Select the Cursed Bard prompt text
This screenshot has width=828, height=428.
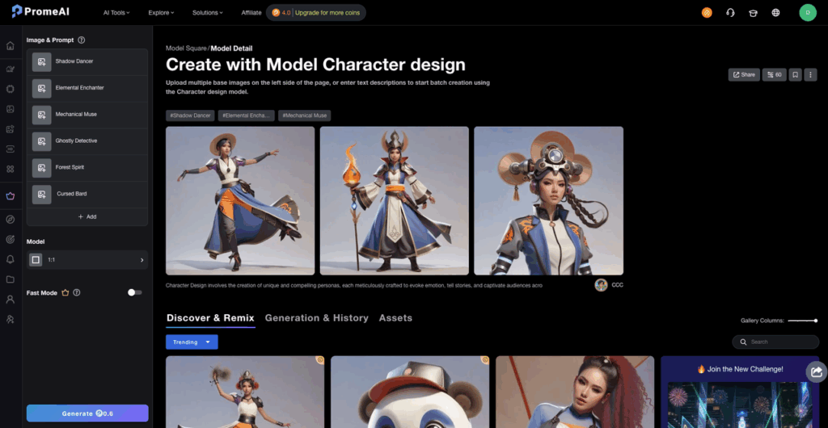pos(72,194)
